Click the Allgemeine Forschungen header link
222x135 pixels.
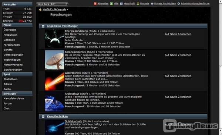click(63, 26)
